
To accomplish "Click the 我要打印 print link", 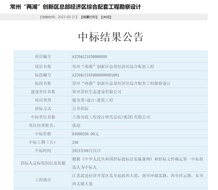I will click(x=89, y=17).
